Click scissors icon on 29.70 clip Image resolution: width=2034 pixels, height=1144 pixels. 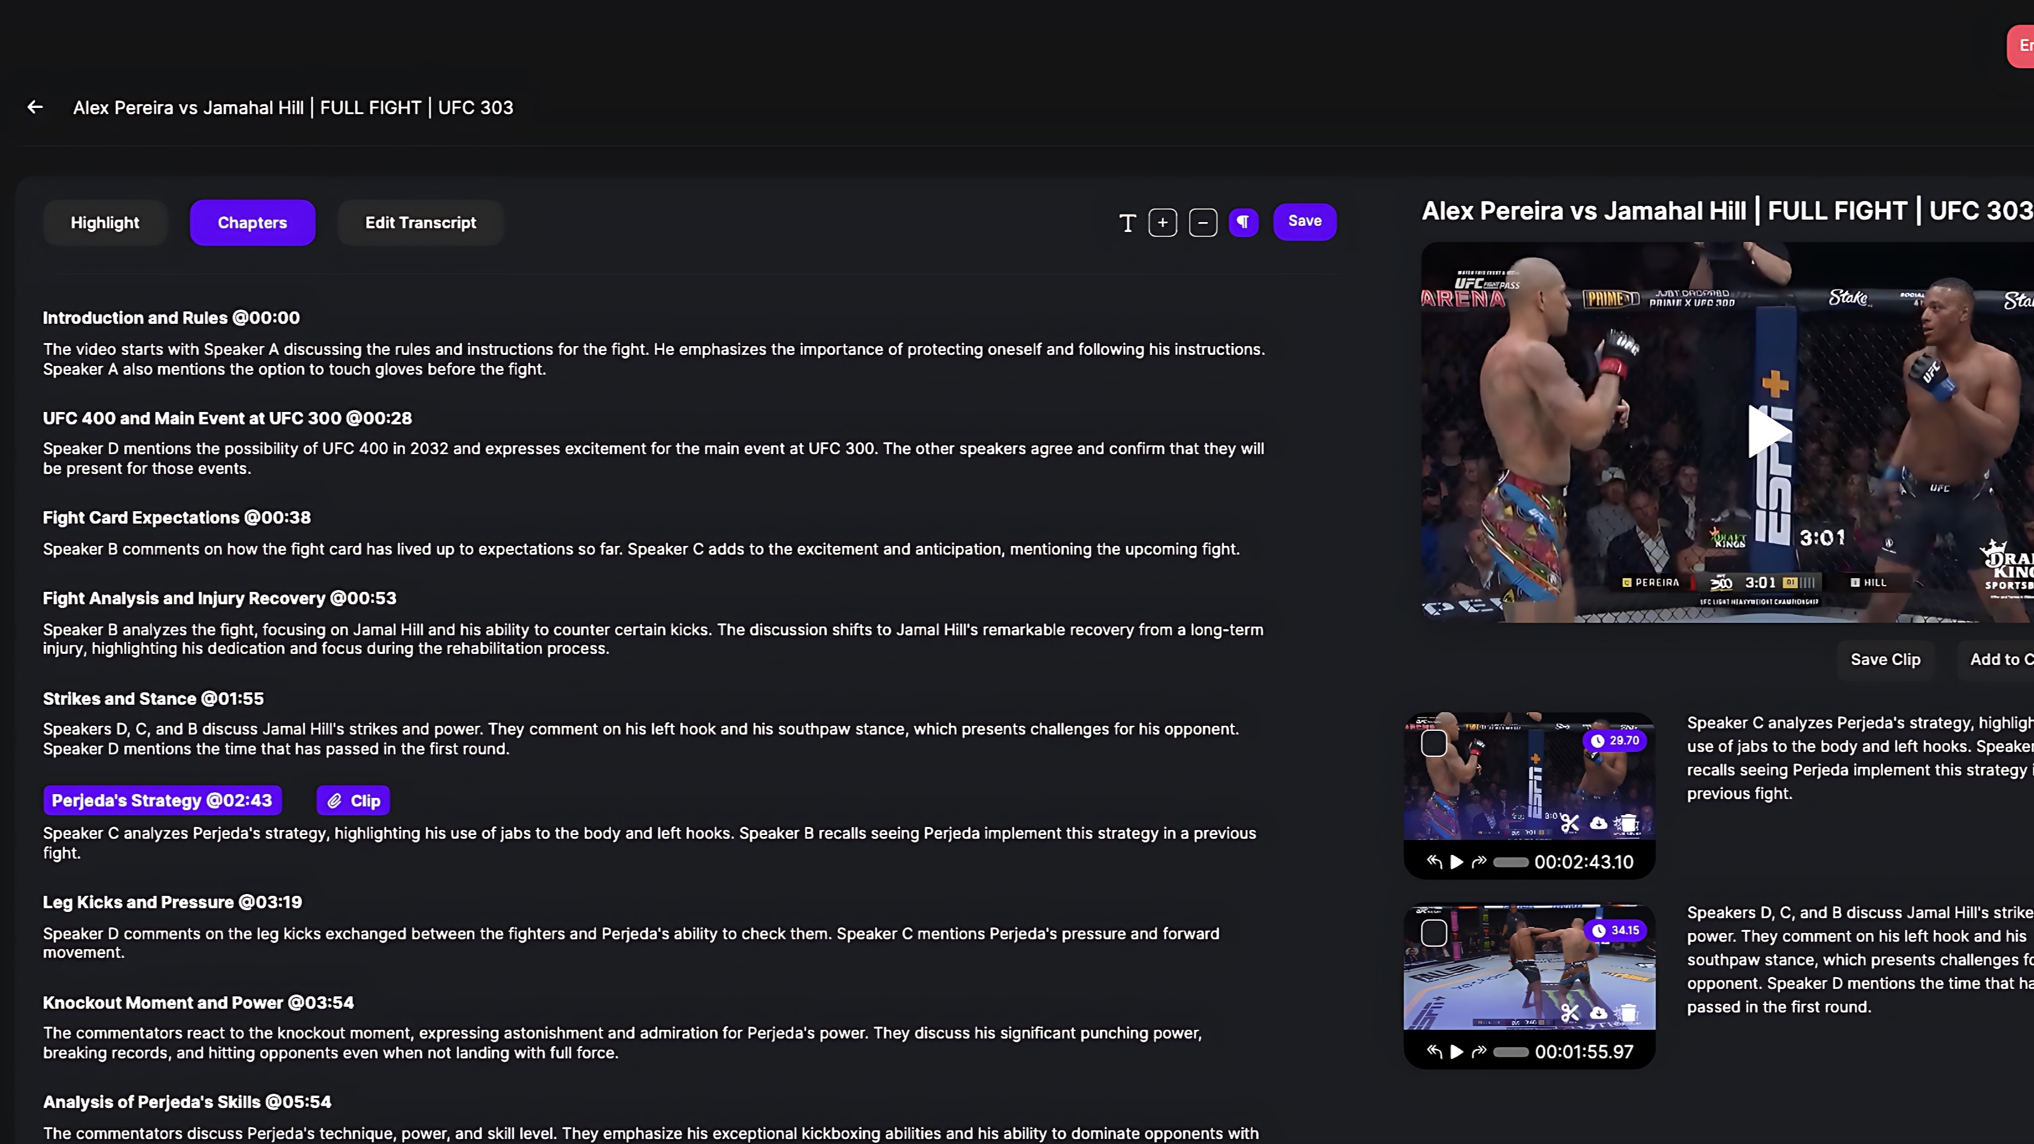[1570, 823]
